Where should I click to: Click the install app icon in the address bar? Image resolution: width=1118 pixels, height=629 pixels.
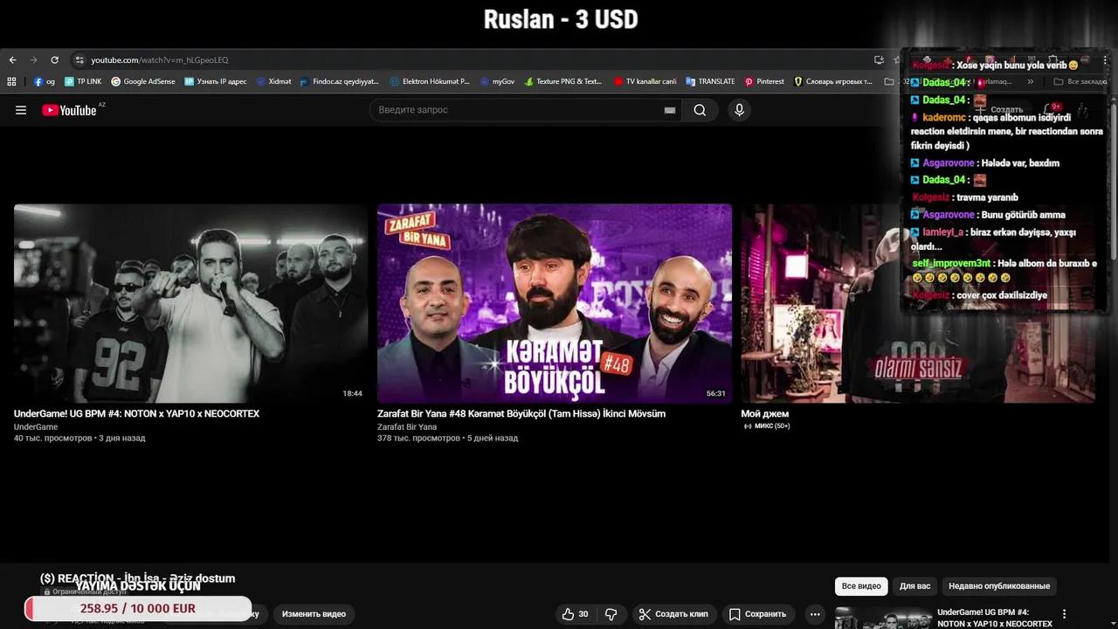pos(879,60)
